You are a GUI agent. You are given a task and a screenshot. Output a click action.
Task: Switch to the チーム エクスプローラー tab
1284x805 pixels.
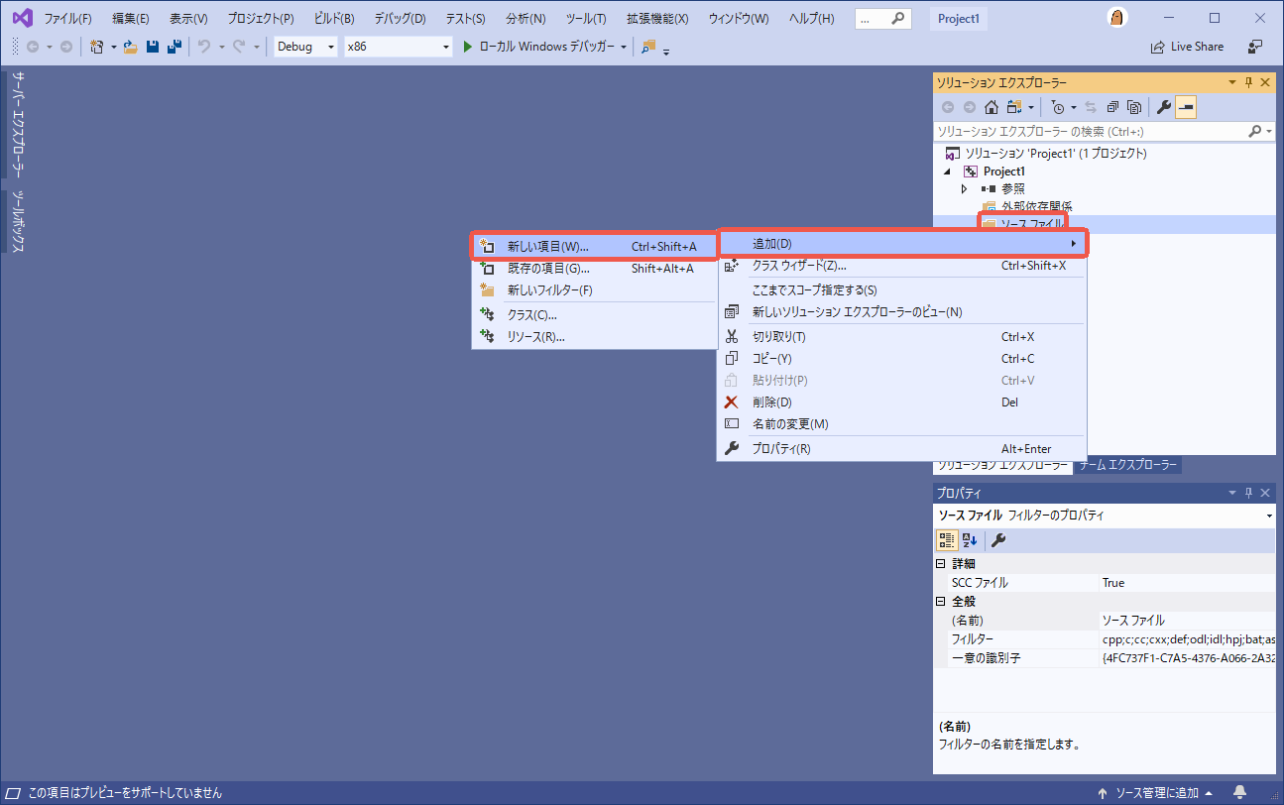click(x=1127, y=464)
